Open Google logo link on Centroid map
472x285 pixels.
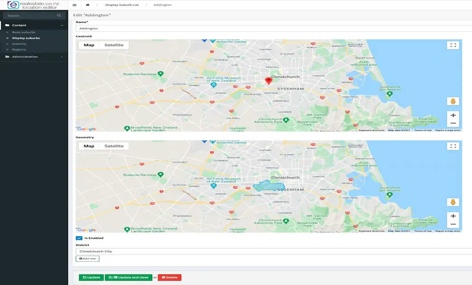point(86,129)
